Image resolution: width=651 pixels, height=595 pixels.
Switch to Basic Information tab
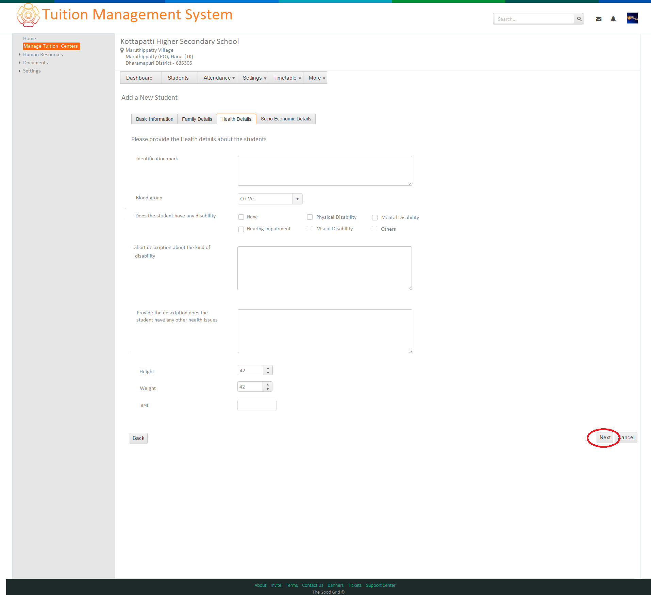pyautogui.click(x=154, y=119)
